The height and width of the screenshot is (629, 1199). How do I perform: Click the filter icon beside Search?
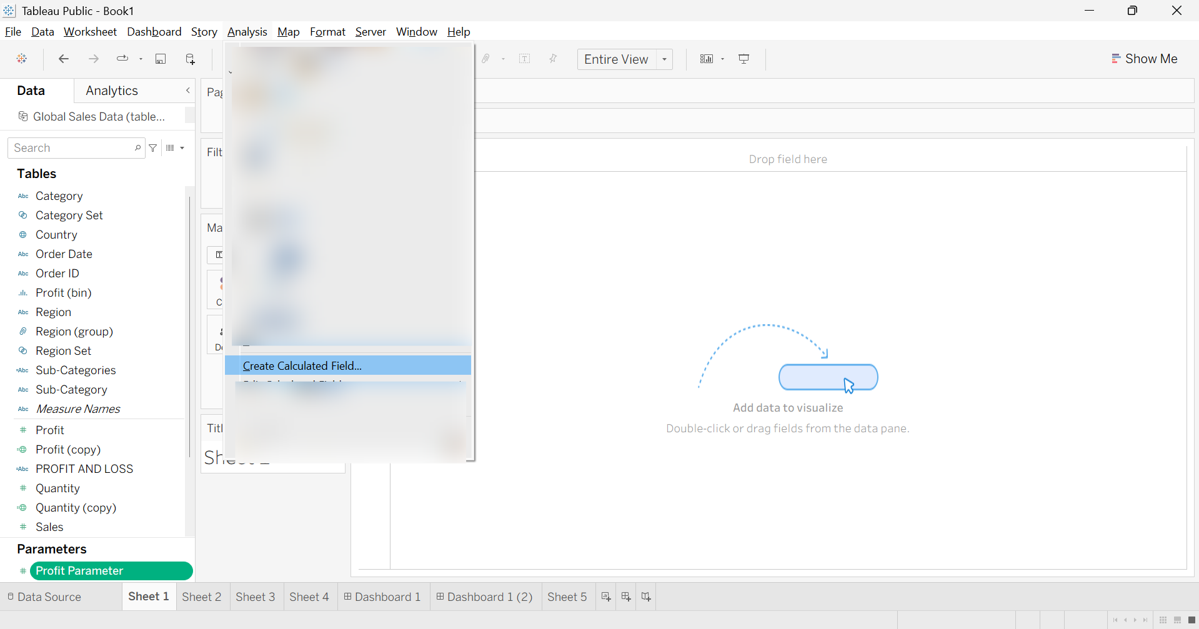pos(153,148)
